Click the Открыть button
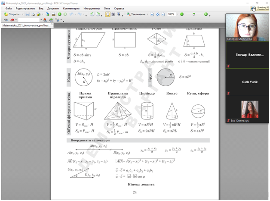Viewport: 270px width, 201px height. point(12,14)
